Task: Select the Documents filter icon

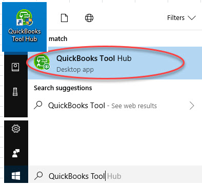Action: click(x=64, y=18)
